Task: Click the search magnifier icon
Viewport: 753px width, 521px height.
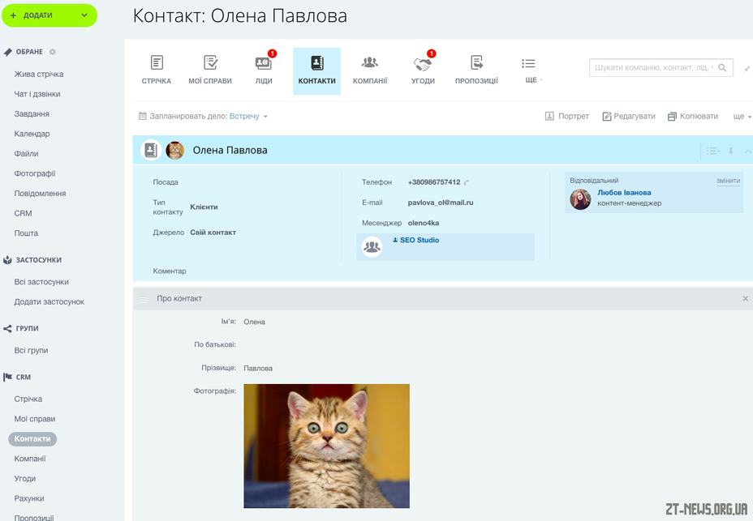Action: point(722,67)
